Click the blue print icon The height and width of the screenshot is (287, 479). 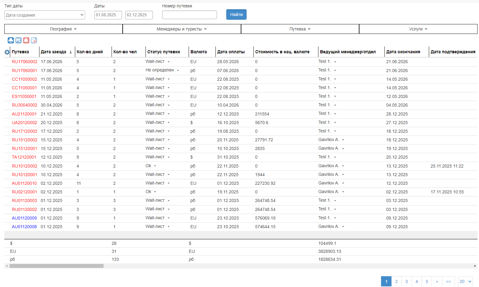[x=11, y=40]
